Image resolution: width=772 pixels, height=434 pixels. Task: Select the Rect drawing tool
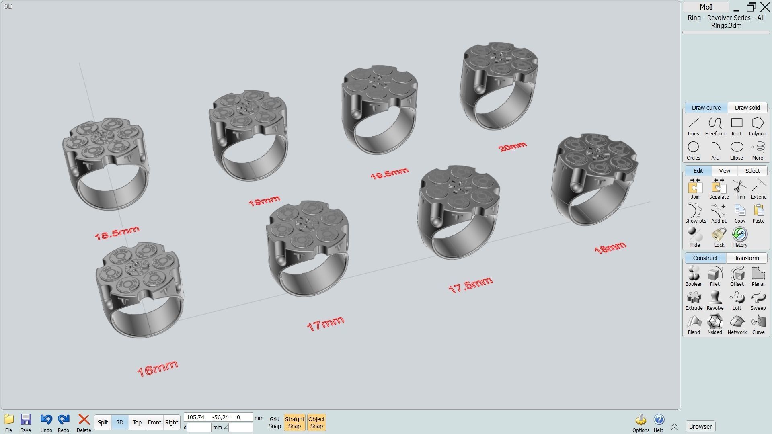[x=737, y=127]
